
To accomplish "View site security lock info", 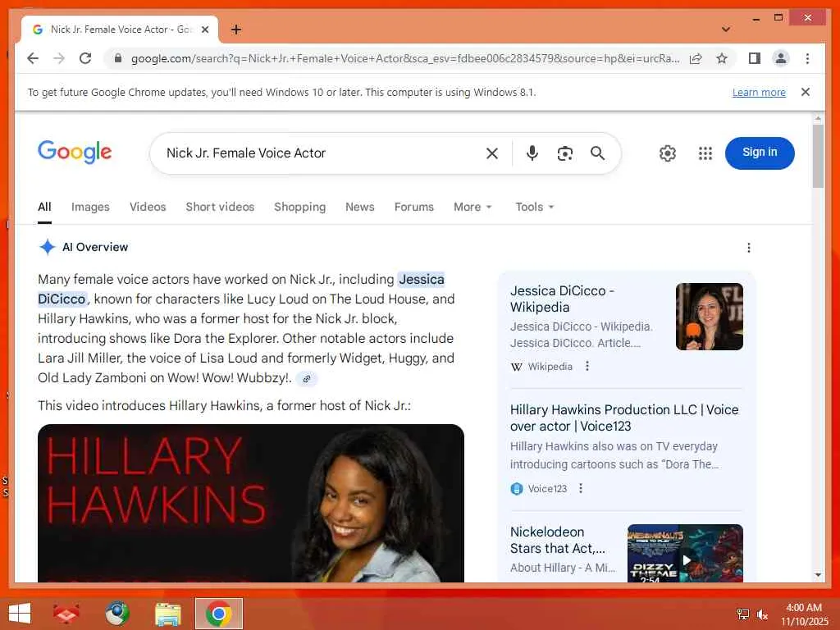I will click(x=118, y=58).
